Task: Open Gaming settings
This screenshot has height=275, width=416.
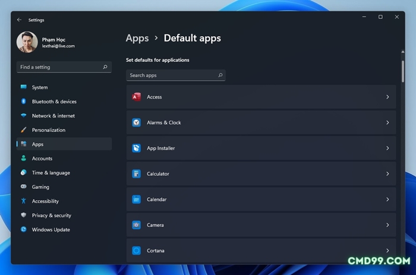Action: click(64, 187)
